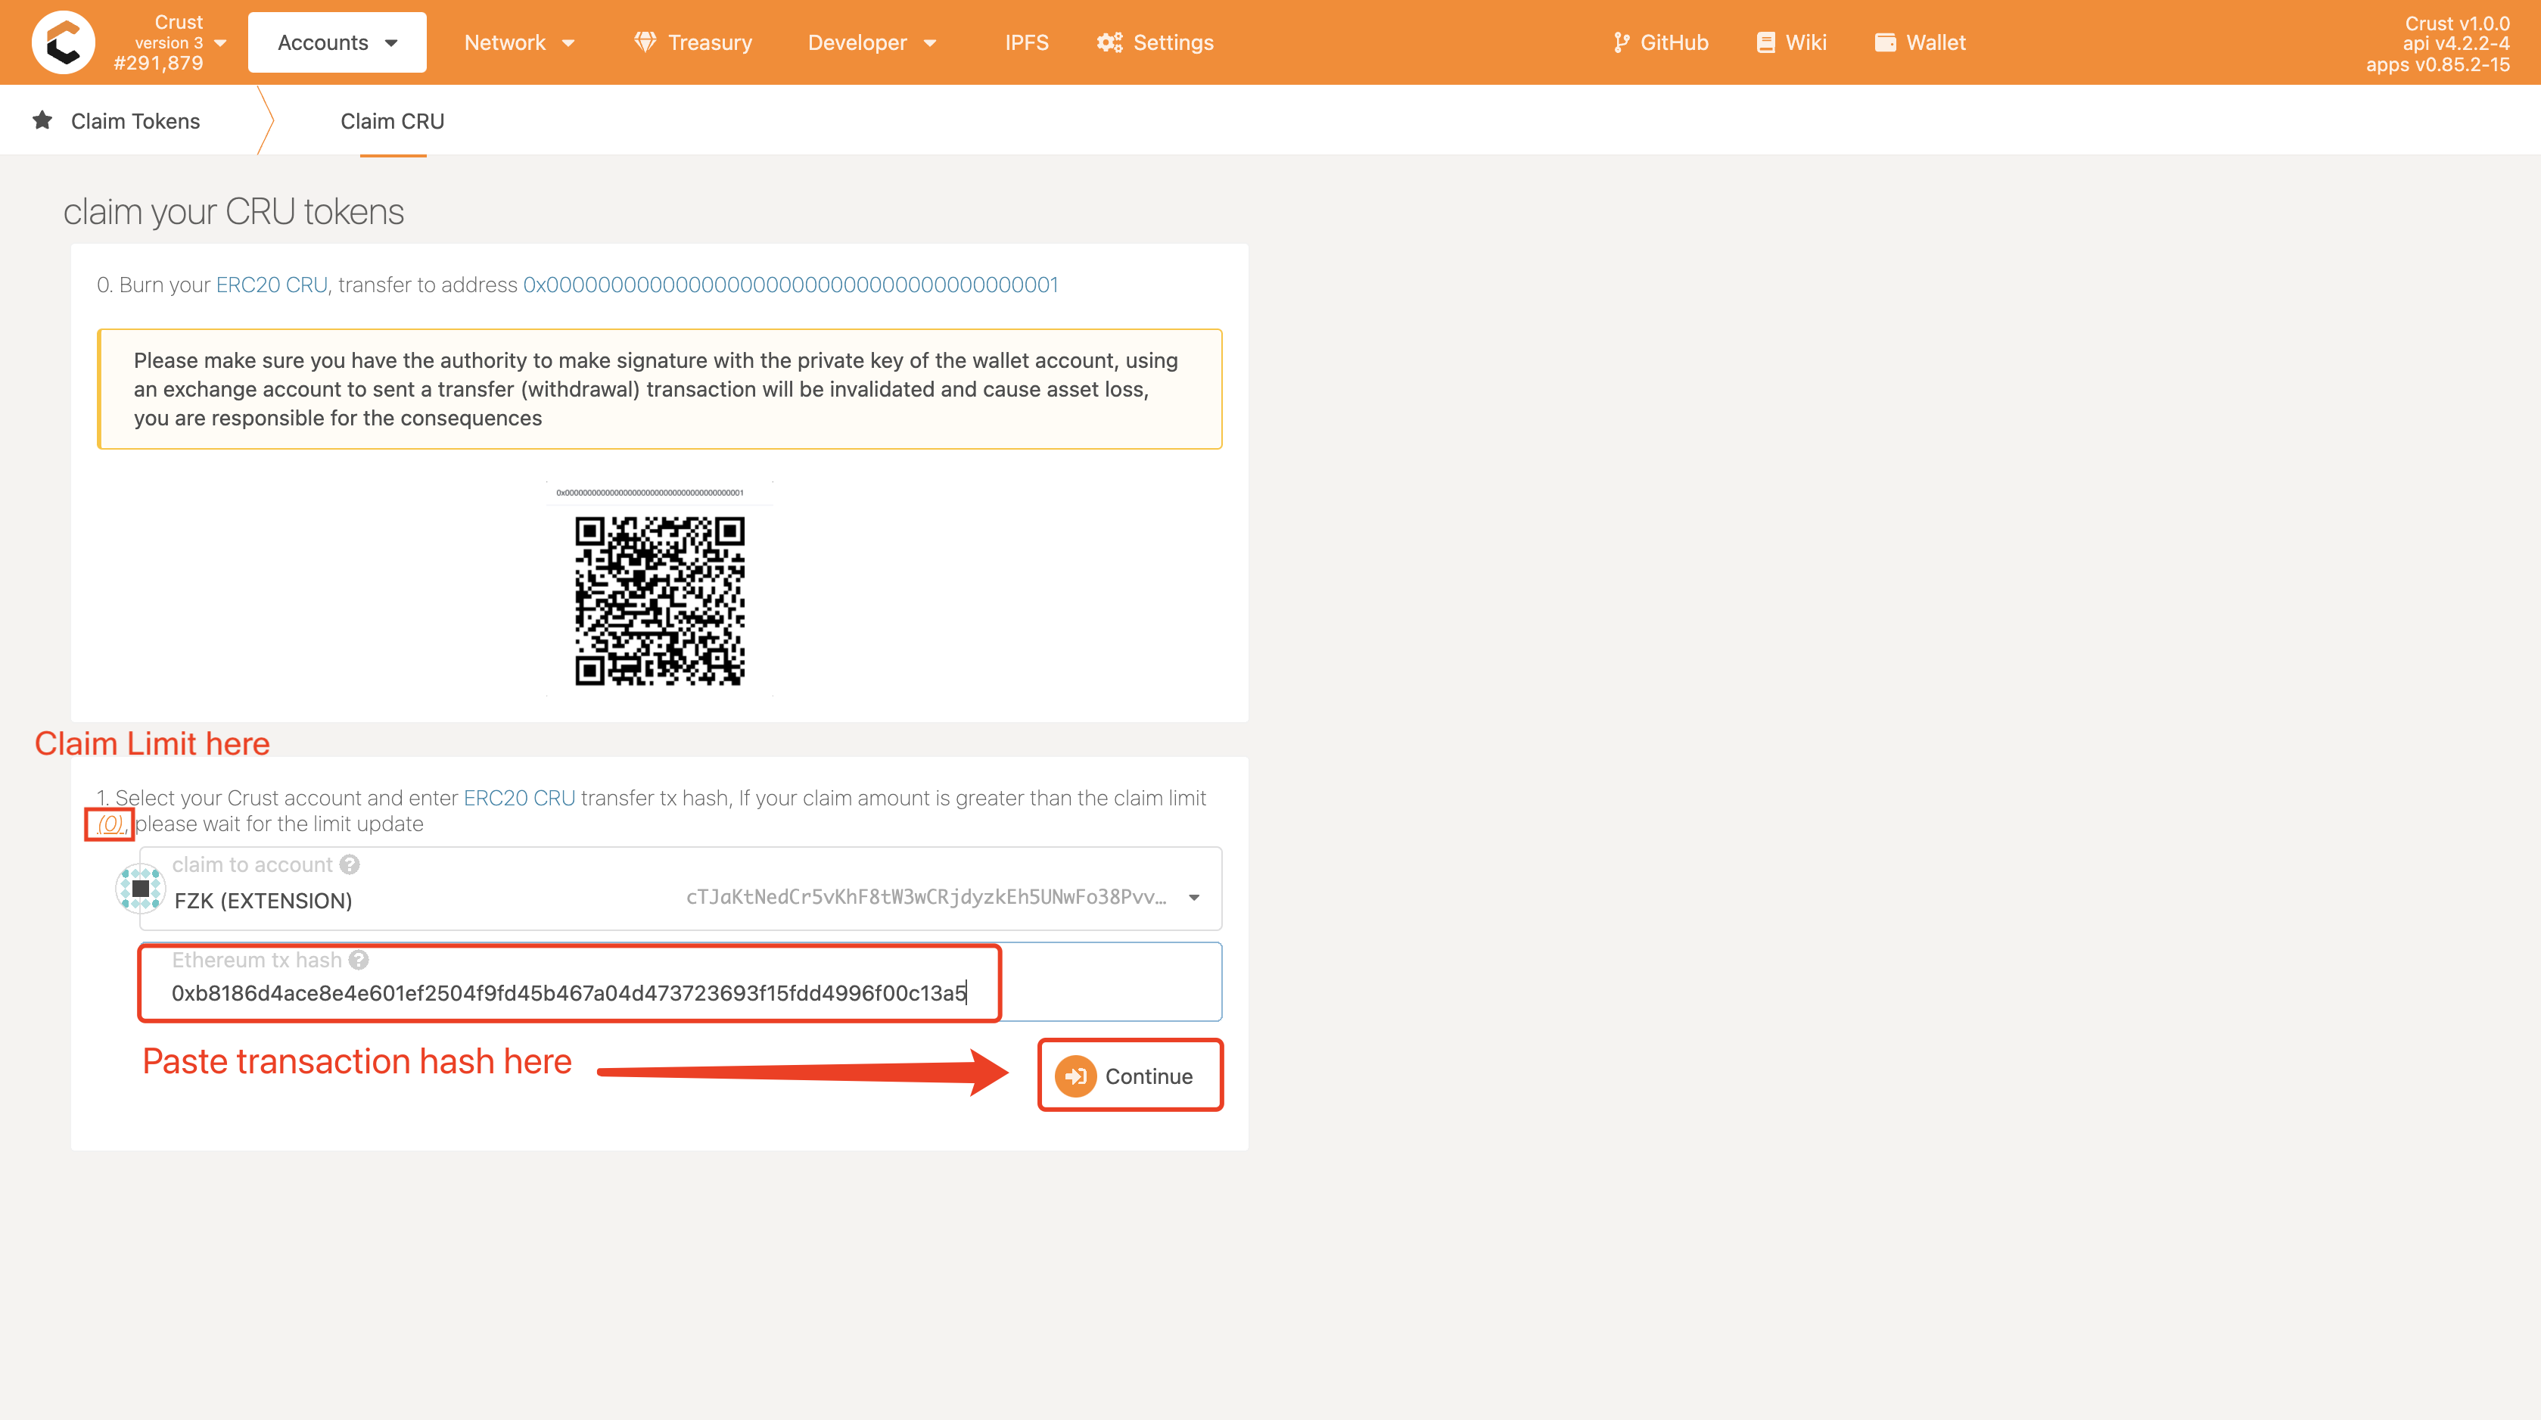Click the 0x000...0001 burn address link

click(x=790, y=285)
